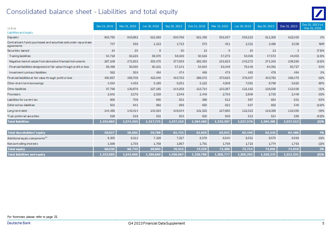Click Other liabilities value 144,258
Screen dimensions: 330x228
pyautogui.click(x=179, y=89)
